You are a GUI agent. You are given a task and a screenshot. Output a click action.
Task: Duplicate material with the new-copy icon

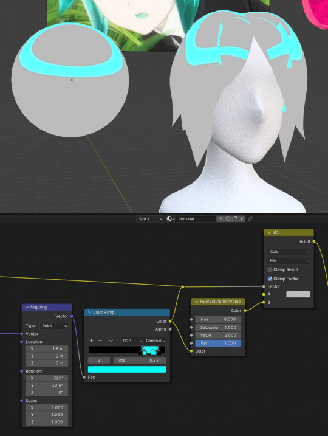tap(235, 219)
